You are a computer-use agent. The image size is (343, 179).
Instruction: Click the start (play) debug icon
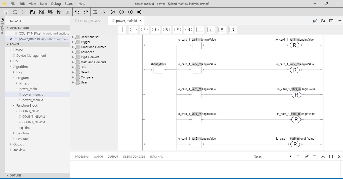coord(130,12)
